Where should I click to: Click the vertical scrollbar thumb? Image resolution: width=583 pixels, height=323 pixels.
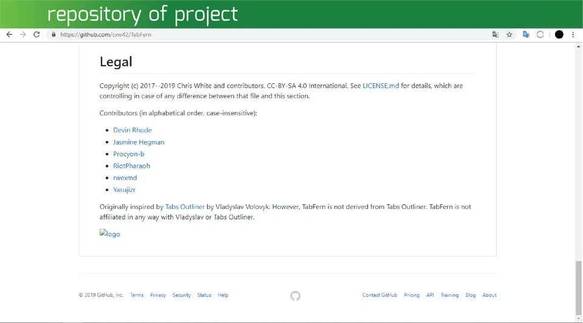click(578, 288)
